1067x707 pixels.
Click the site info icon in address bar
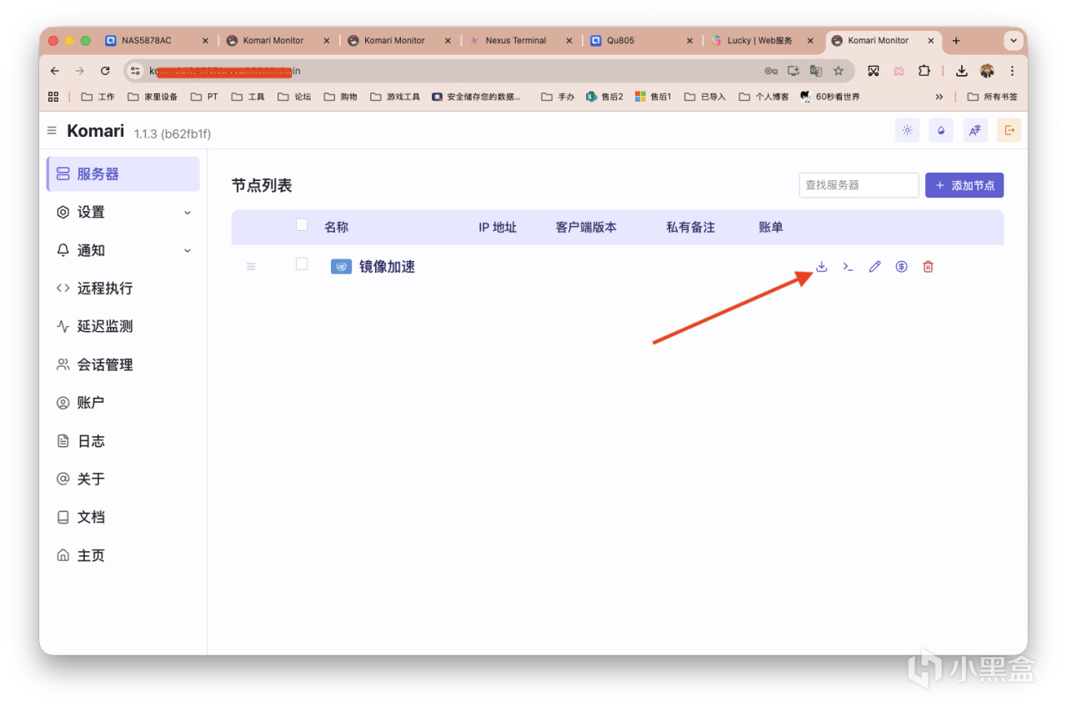[135, 71]
